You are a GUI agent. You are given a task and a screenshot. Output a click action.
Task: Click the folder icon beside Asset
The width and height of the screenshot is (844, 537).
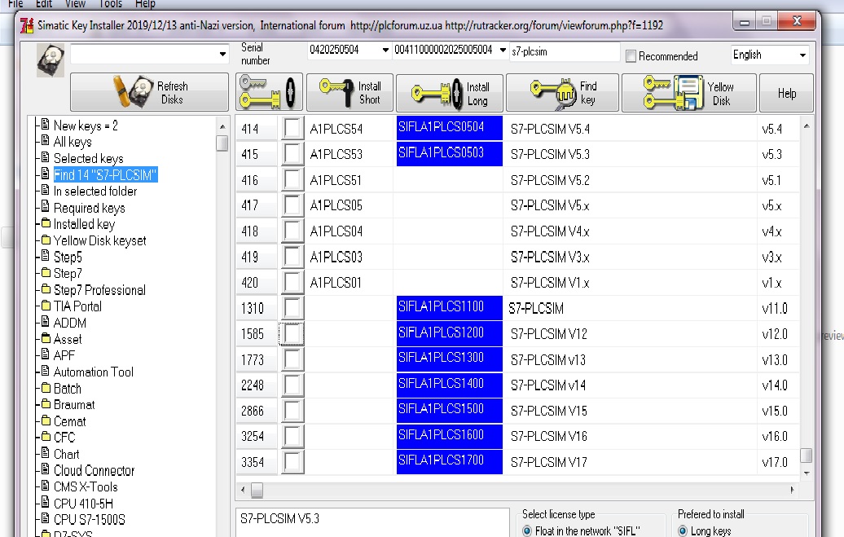pos(46,338)
